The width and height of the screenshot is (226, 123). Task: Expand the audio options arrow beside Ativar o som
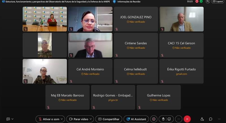(x=62, y=119)
